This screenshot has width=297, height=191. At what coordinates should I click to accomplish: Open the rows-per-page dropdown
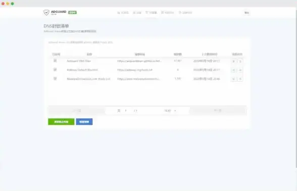(x=170, y=111)
